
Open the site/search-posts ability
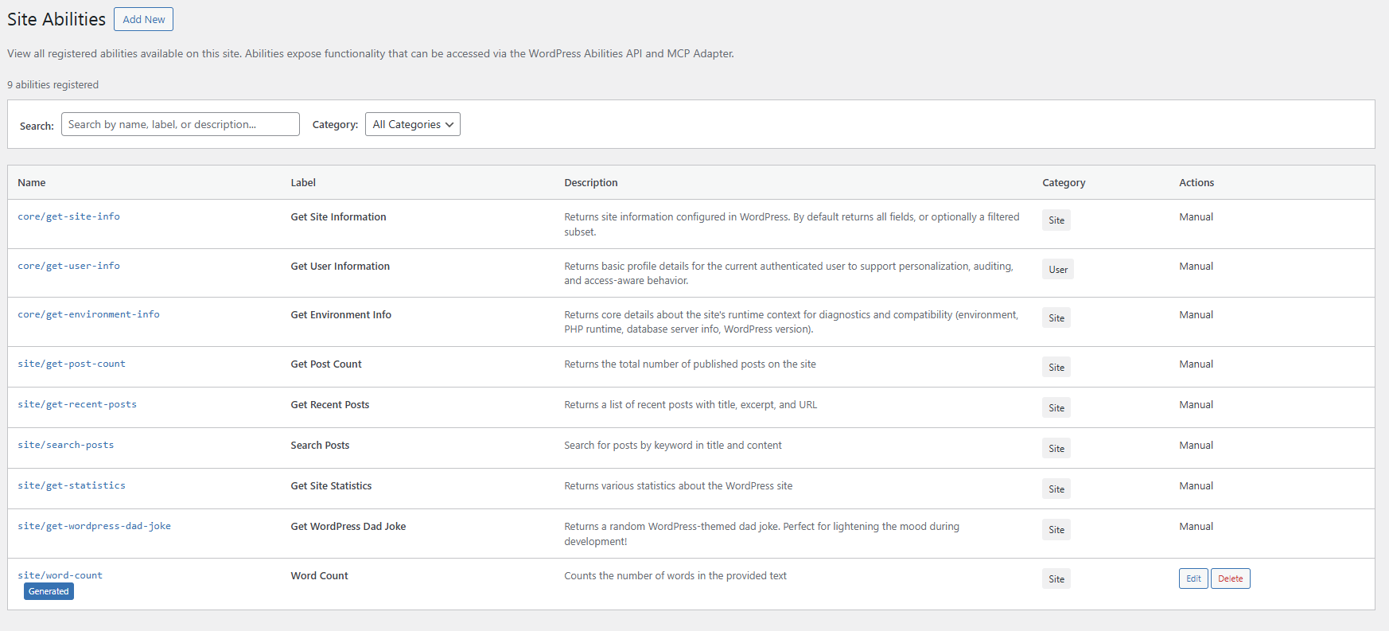click(65, 445)
